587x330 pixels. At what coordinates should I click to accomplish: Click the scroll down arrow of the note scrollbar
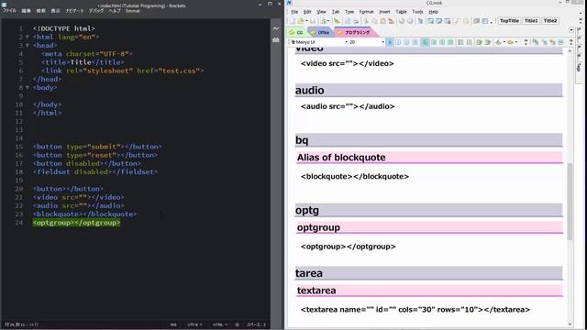click(570, 324)
